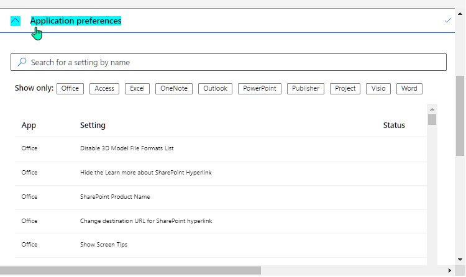The height and width of the screenshot is (277, 466).
Task: Choose the Project filter chip
Action: [345, 89]
